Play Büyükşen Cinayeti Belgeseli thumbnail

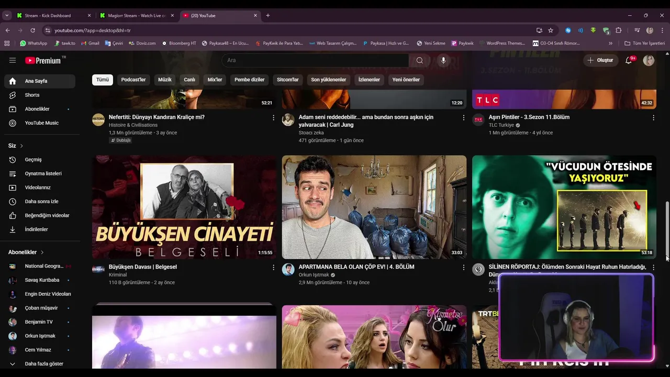(184, 207)
